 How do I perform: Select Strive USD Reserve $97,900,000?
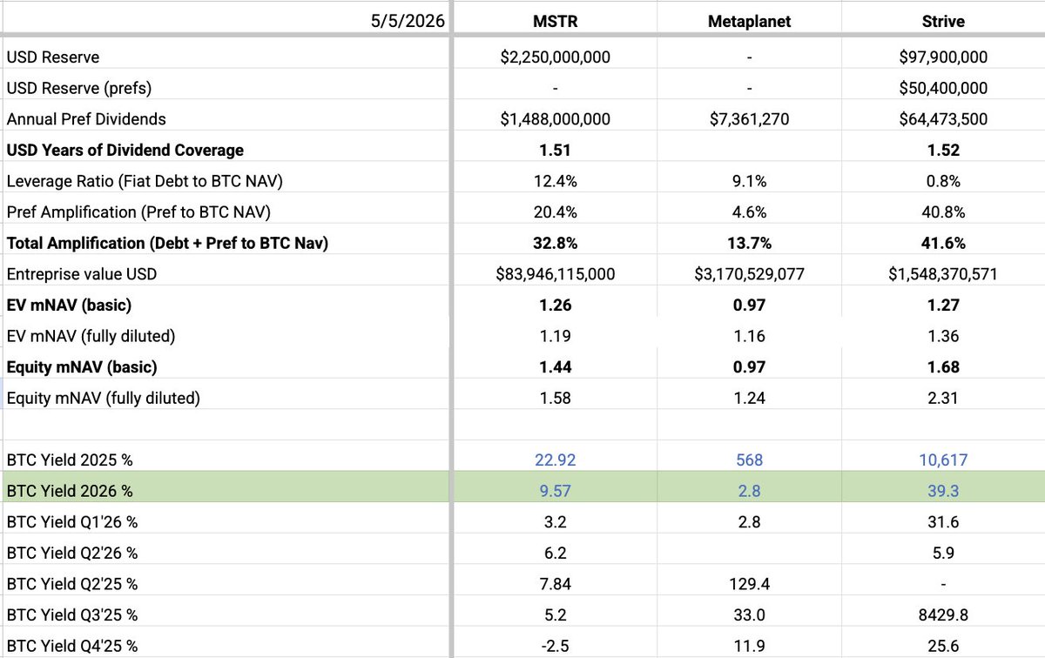coord(943,57)
